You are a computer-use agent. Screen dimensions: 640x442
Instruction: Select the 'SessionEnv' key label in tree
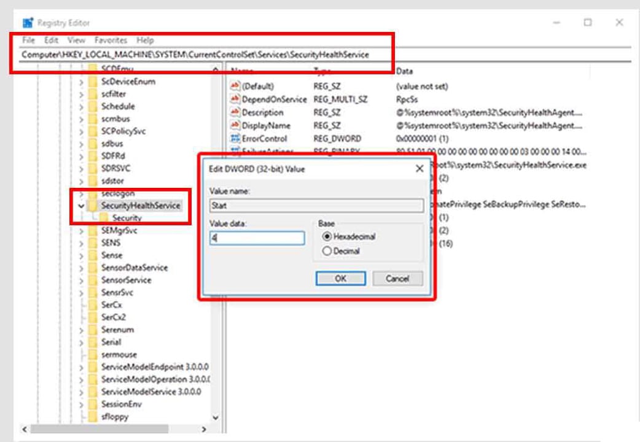point(121,404)
